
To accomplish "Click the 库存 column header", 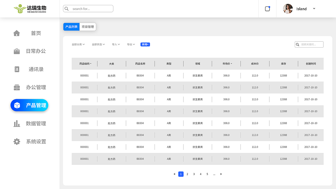I will coord(283,64).
